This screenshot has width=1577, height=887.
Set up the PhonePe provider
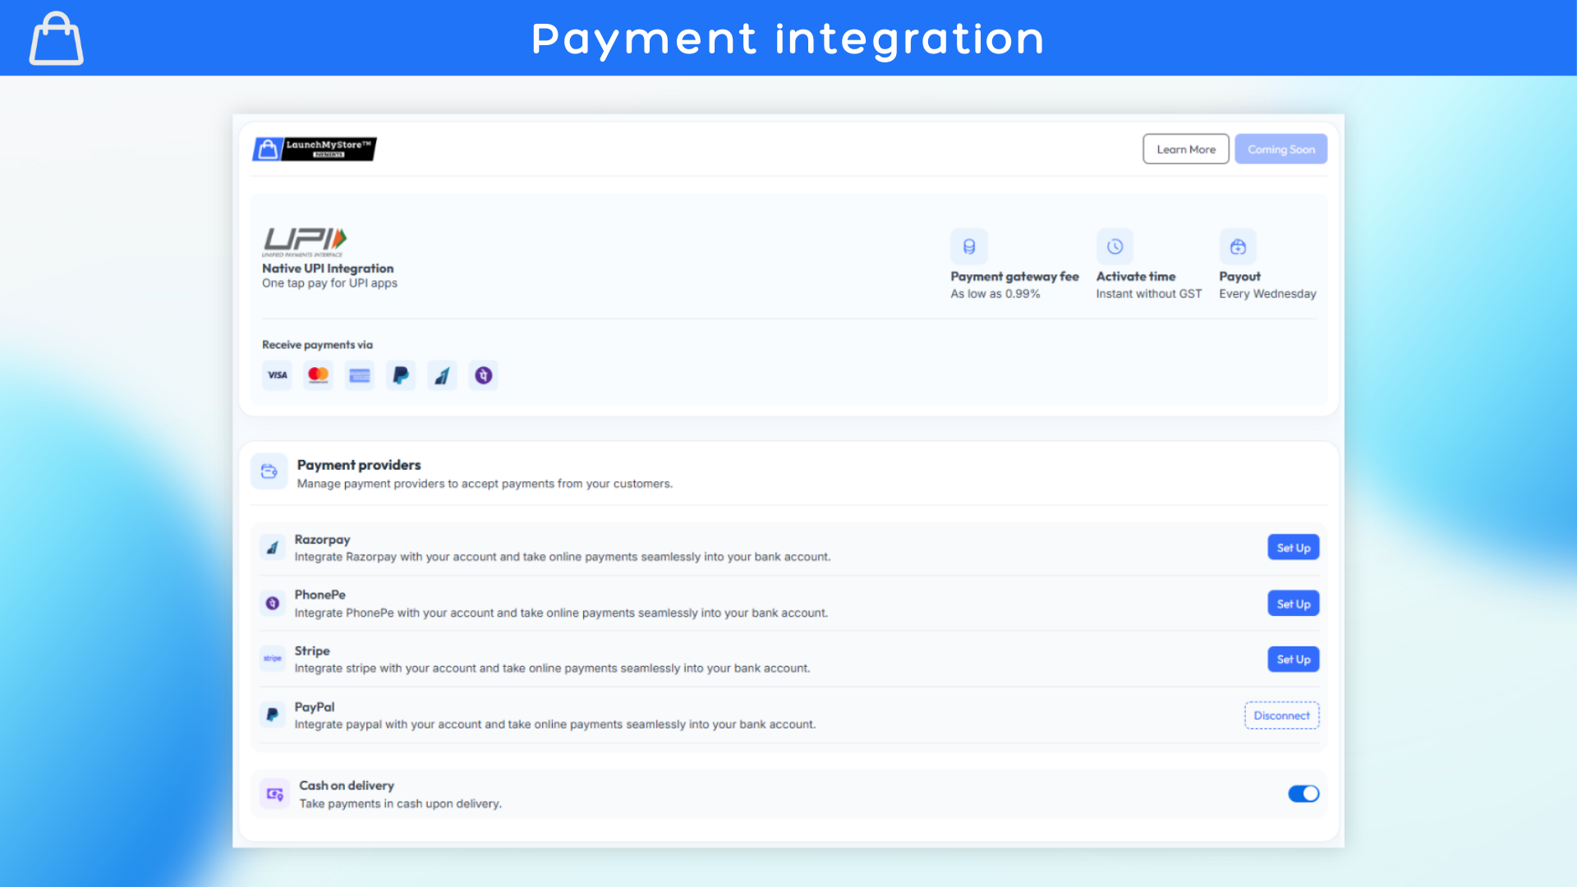(x=1293, y=604)
